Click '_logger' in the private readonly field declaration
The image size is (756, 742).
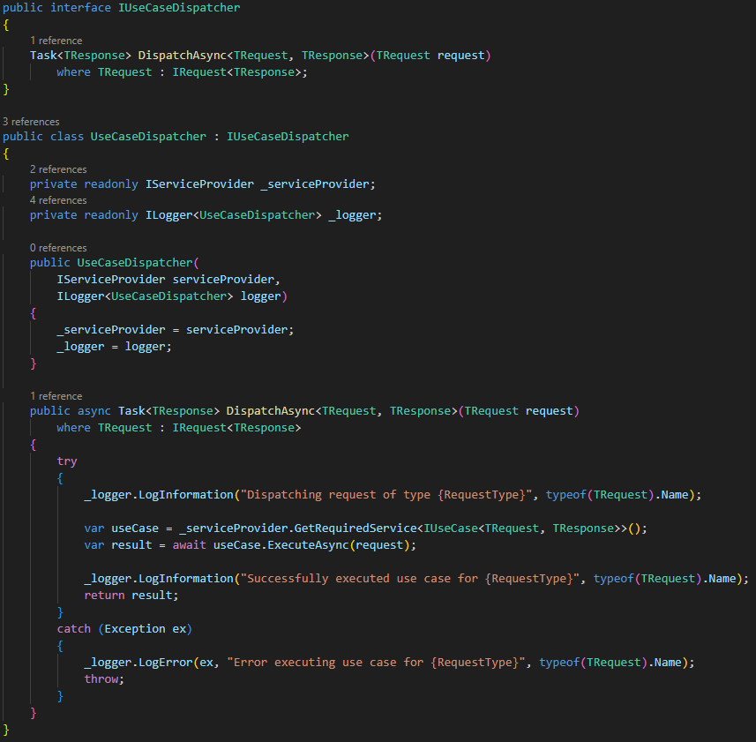click(x=352, y=215)
